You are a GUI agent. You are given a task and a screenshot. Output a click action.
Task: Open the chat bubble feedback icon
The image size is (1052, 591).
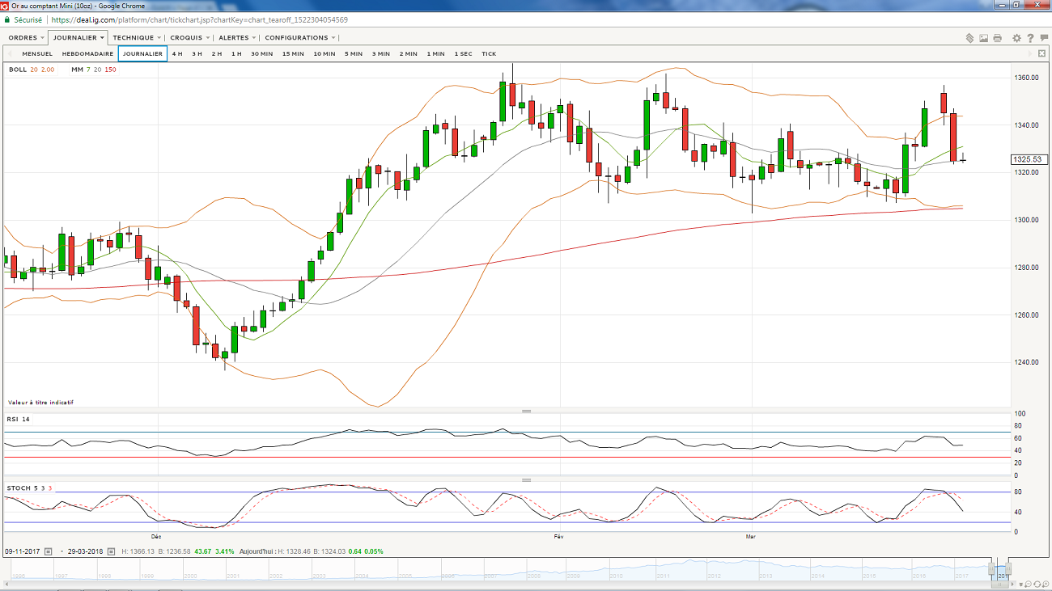(1044, 38)
